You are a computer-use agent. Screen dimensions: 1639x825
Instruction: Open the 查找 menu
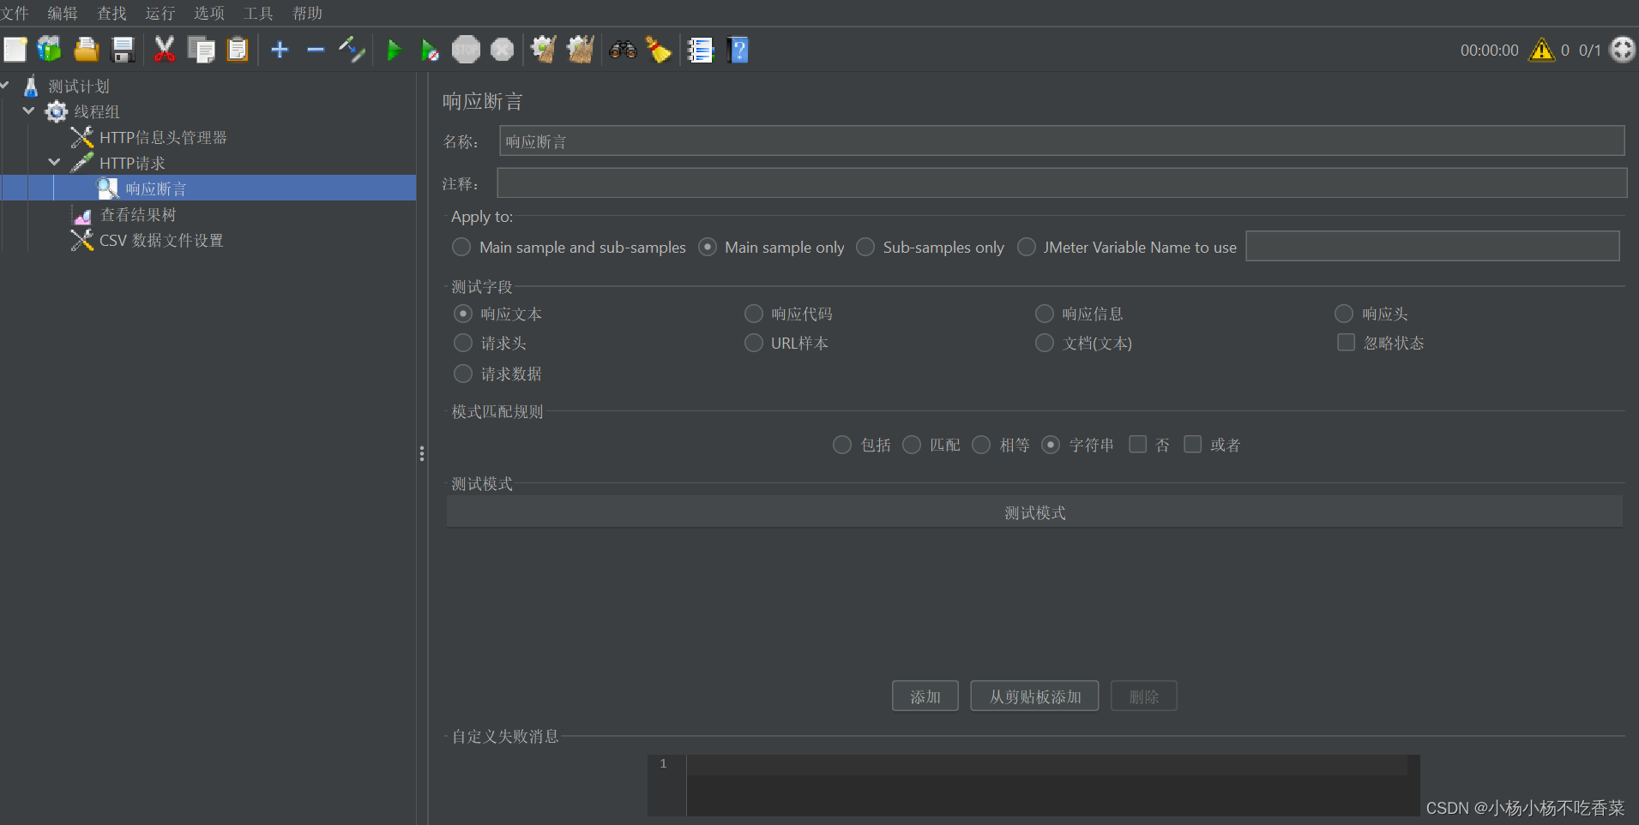[x=111, y=13]
